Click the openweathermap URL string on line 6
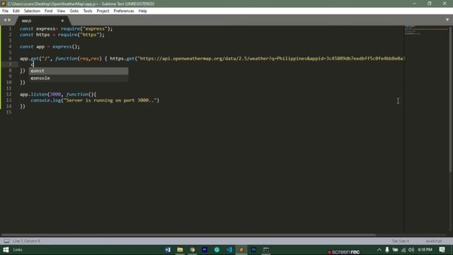Image resolution: width=453 pixels, height=255 pixels. pos(271,58)
